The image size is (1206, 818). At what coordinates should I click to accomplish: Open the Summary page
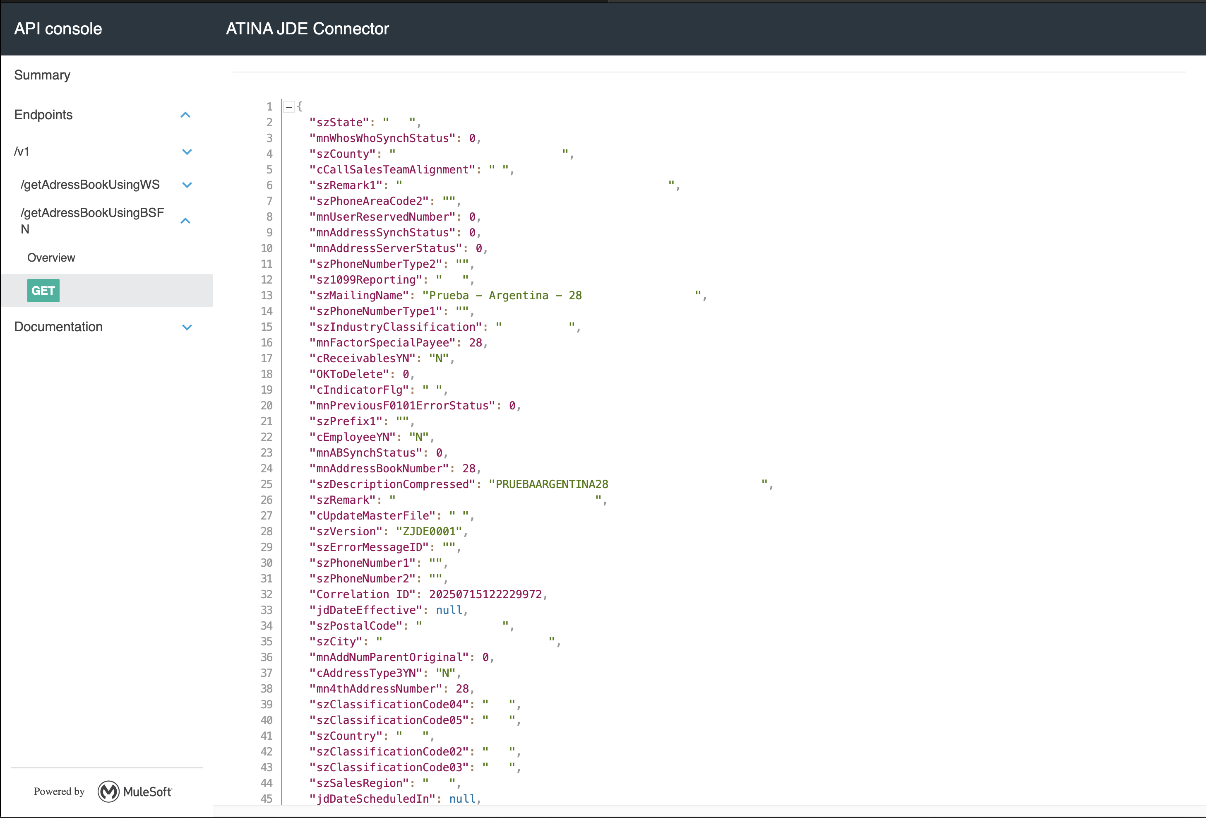(x=42, y=75)
